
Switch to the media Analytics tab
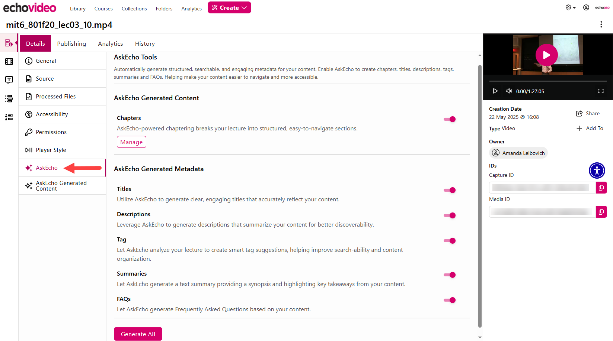(x=111, y=43)
